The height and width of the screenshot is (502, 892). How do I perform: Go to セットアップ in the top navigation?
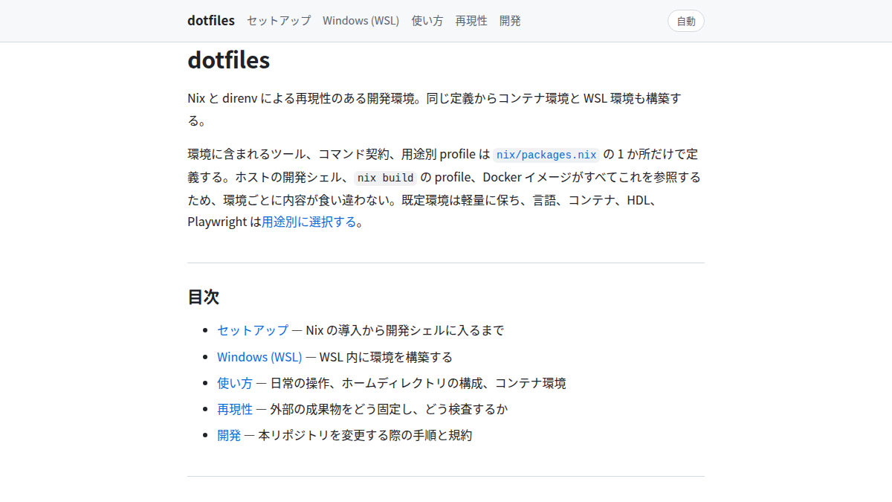[279, 21]
